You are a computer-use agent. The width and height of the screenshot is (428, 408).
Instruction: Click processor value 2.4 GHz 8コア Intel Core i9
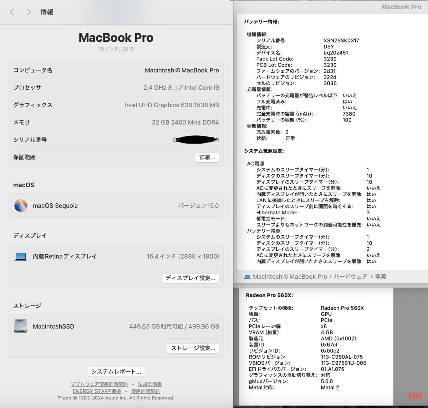click(x=181, y=88)
